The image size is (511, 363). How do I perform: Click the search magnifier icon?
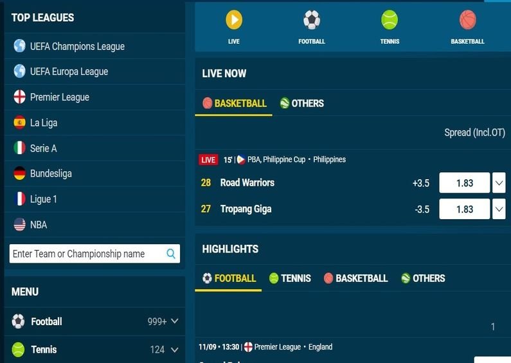click(x=171, y=254)
